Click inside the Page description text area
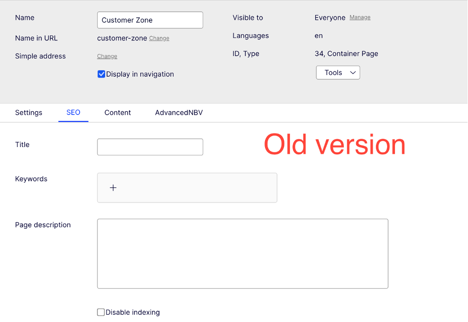This screenshot has height=322, width=468. pyautogui.click(x=242, y=254)
